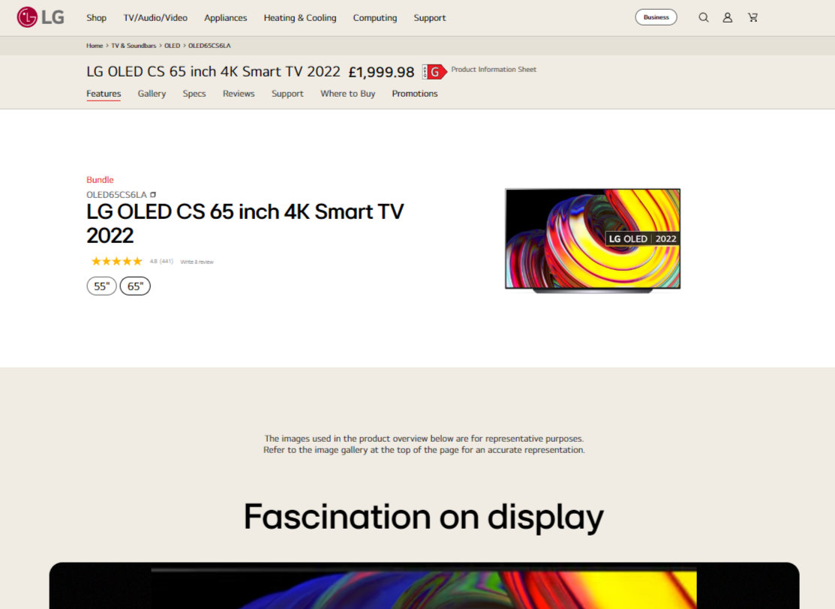835x609 pixels.
Task: Click the Business button
Action: point(656,16)
